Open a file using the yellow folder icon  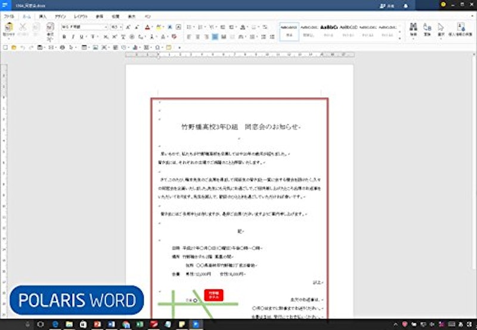[14, 48]
